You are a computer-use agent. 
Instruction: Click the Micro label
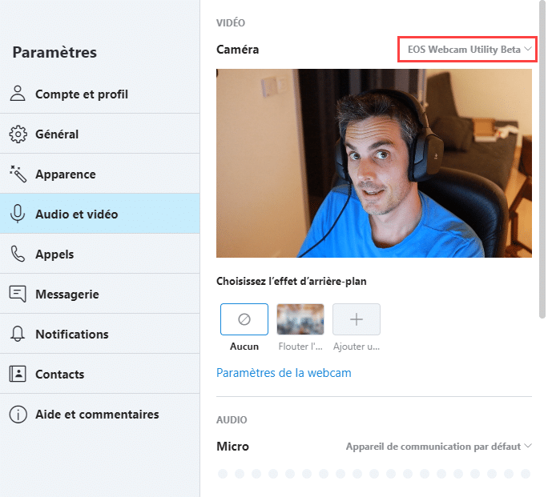click(x=233, y=447)
